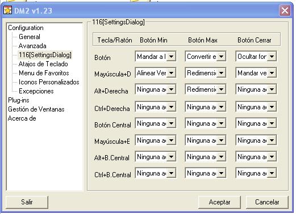Select Configuration in the settings tree
This screenshot has width=296, height=214.
point(26,28)
